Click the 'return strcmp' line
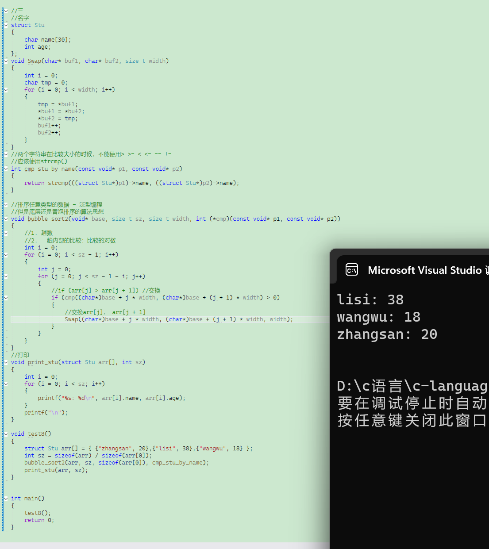 coord(132,183)
